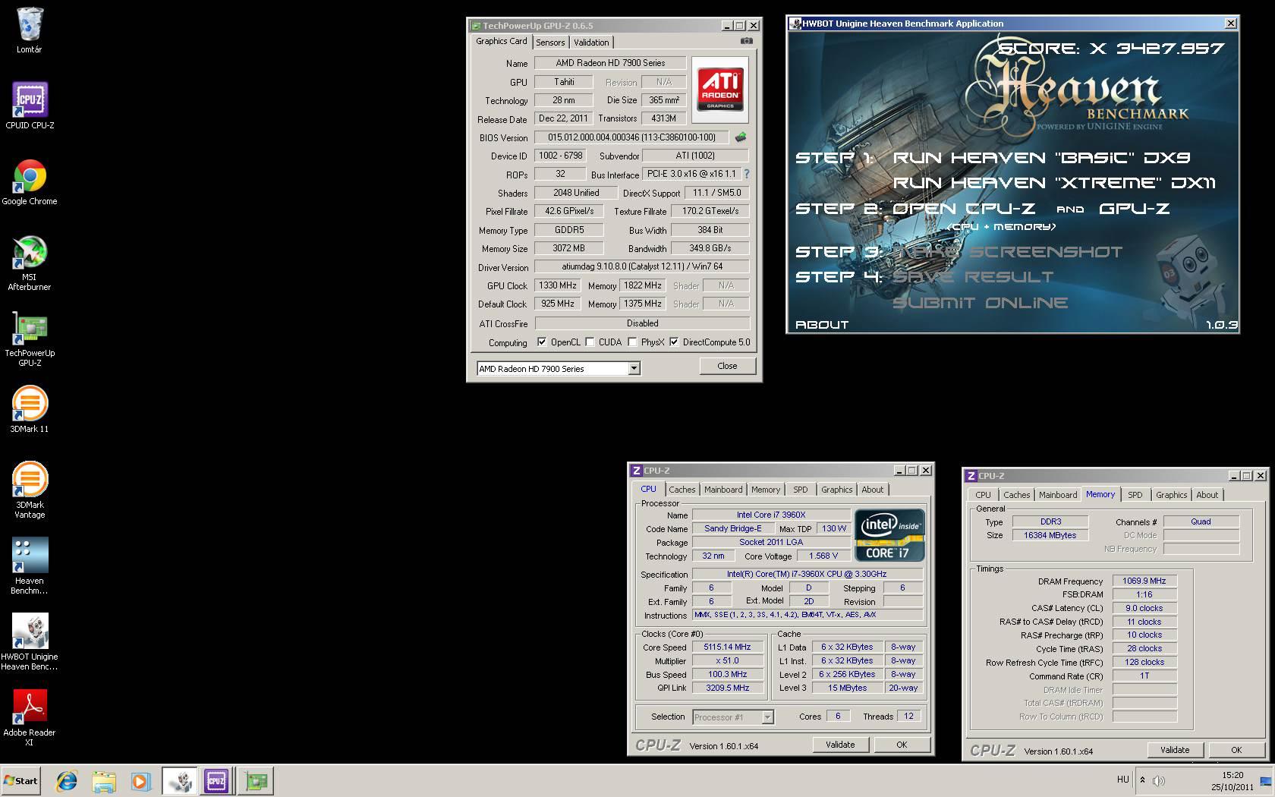Open HWBOT Unigine Heaven desktop shortcut
This screenshot has width=1275, height=797.
30,642
